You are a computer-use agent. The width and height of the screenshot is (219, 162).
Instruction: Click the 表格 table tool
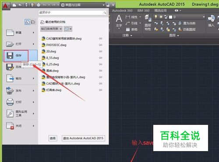131,30
